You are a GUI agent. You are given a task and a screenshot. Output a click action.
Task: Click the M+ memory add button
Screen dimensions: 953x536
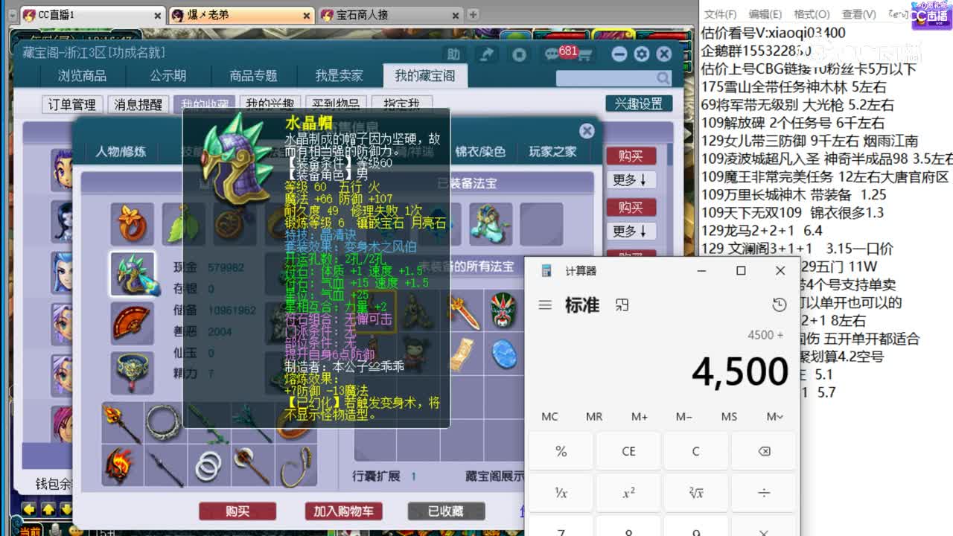point(639,416)
